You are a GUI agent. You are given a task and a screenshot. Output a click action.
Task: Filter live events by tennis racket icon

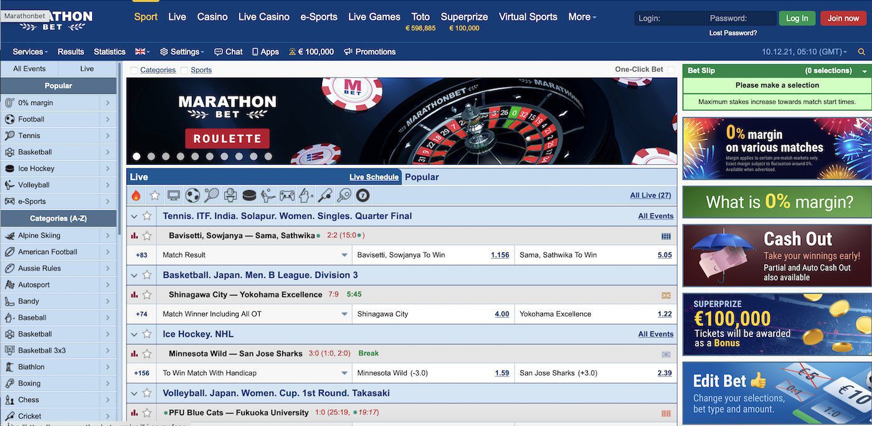pyautogui.click(x=211, y=195)
